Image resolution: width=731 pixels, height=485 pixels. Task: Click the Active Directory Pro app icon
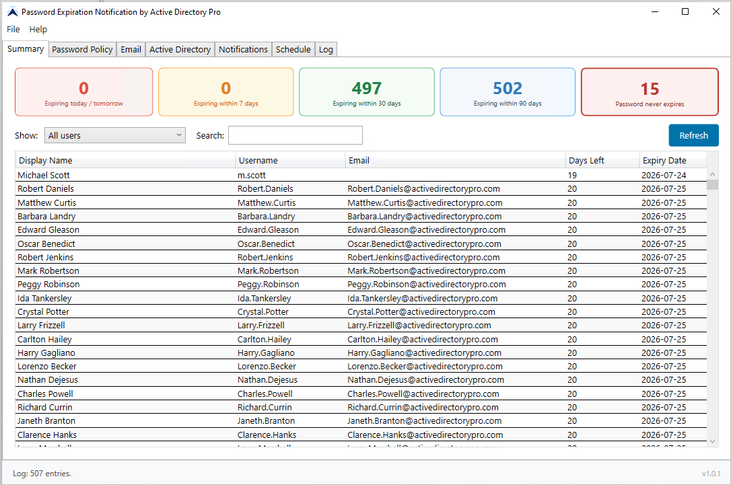[13, 12]
